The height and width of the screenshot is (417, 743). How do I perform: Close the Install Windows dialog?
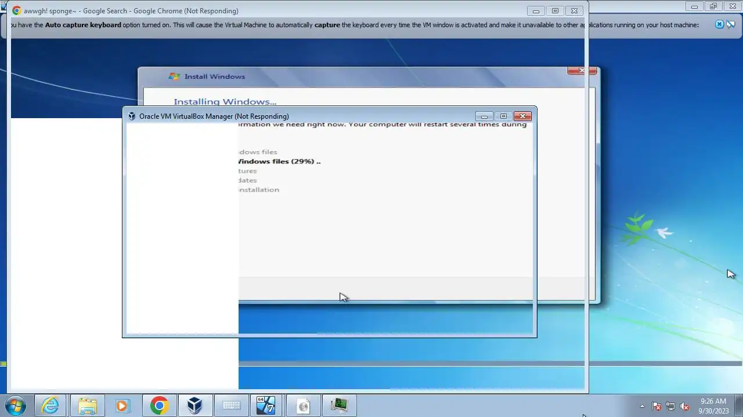point(582,71)
